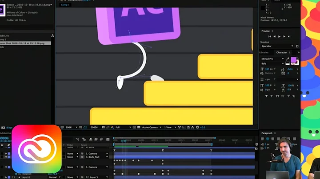The height and width of the screenshot is (179, 320).
Task: Open the Full resolution dropdown
Action: (123, 127)
